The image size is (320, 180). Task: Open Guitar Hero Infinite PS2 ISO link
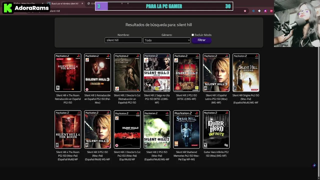216,154
